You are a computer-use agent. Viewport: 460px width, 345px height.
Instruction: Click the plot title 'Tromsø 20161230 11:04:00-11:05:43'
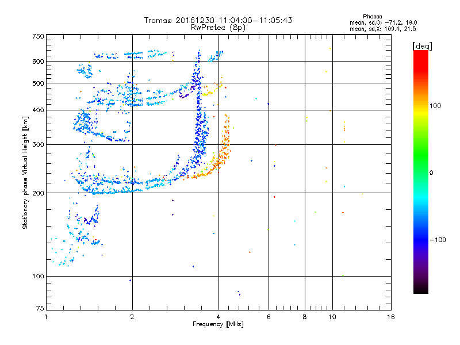click(x=218, y=20)
